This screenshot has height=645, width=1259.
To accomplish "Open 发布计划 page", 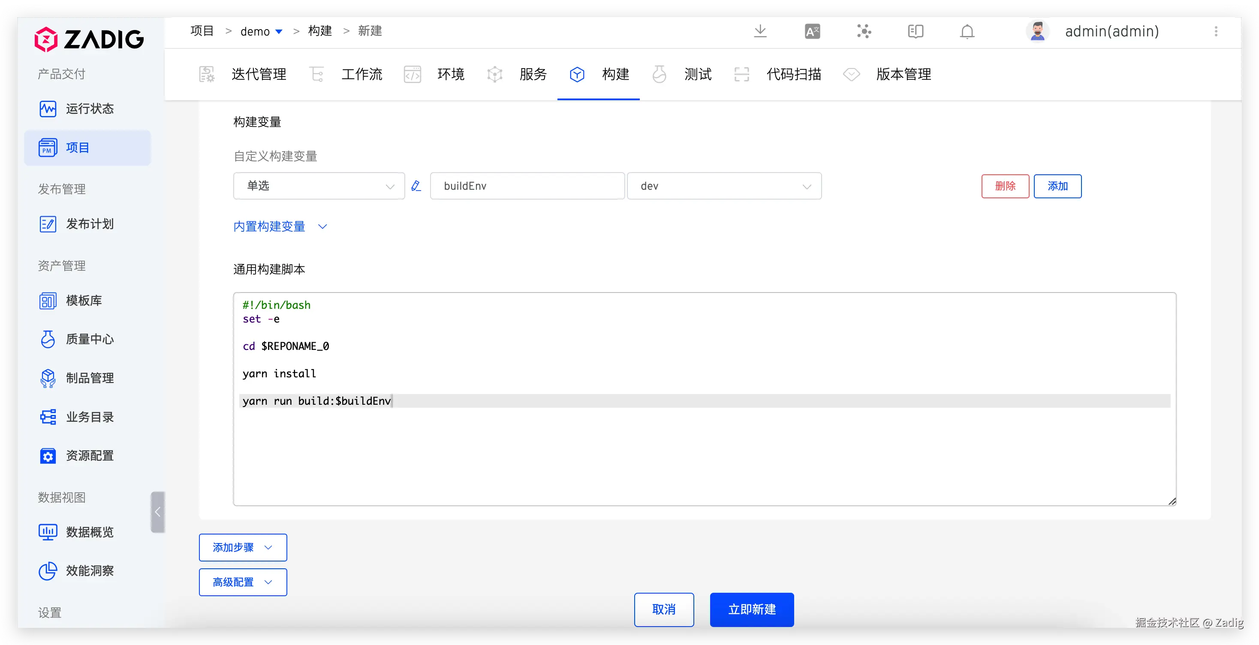I will [77, 224].
